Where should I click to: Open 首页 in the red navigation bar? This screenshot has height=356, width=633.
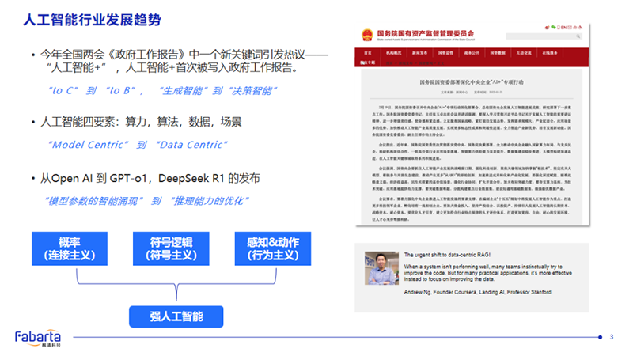point(368,53)
